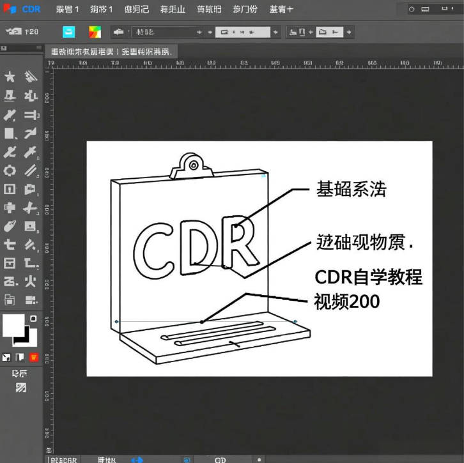Open the CDR menu in menu bar
The width and height of the screenshot is (464, 463).
[31, 9]
